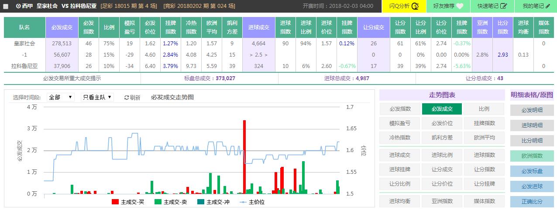Select 挂牌指数 chart tab
This screenshot has height=210, width=557.
click(484, 123)
